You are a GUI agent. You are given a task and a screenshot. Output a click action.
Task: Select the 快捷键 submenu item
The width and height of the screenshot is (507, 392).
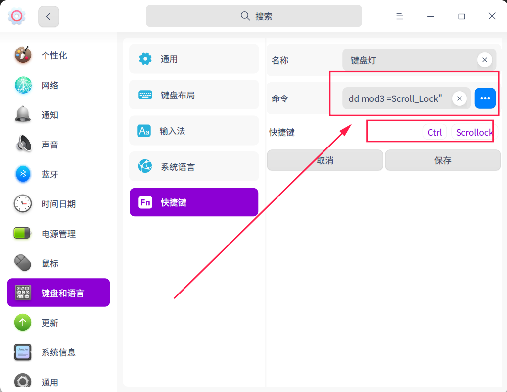(x=194, y=202)
